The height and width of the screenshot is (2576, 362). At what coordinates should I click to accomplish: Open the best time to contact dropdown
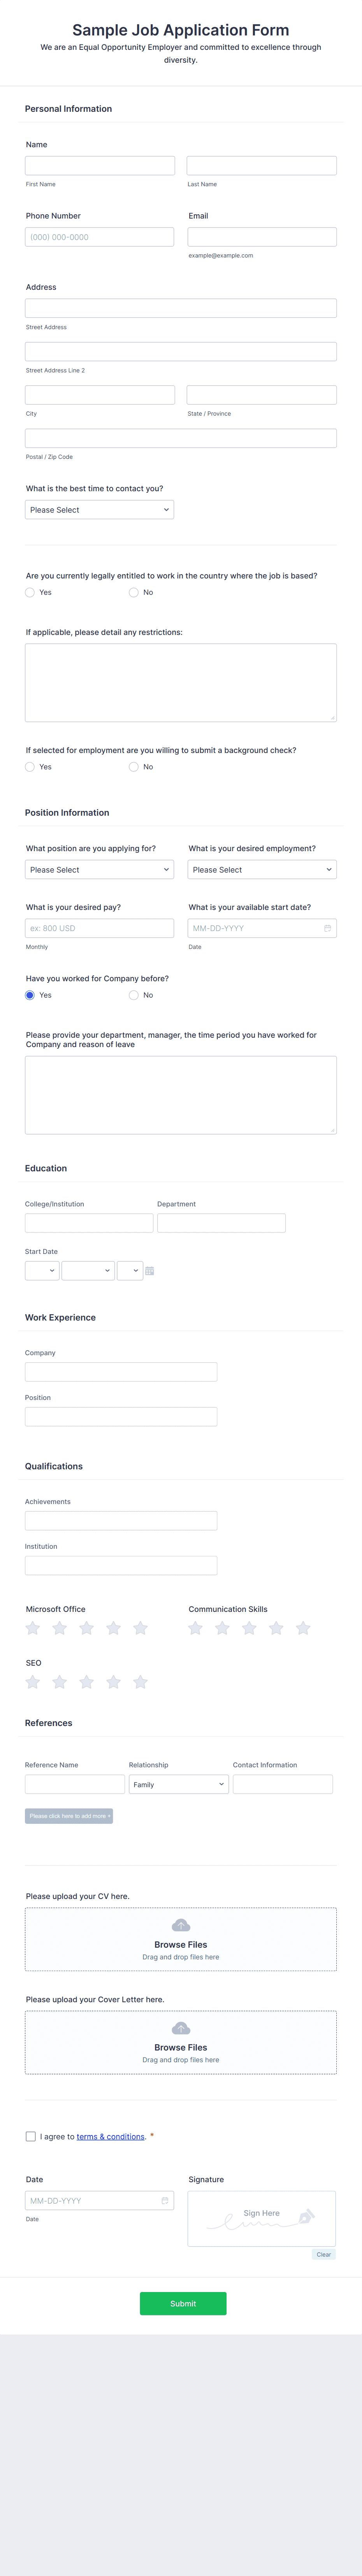(x=99, y=510)
